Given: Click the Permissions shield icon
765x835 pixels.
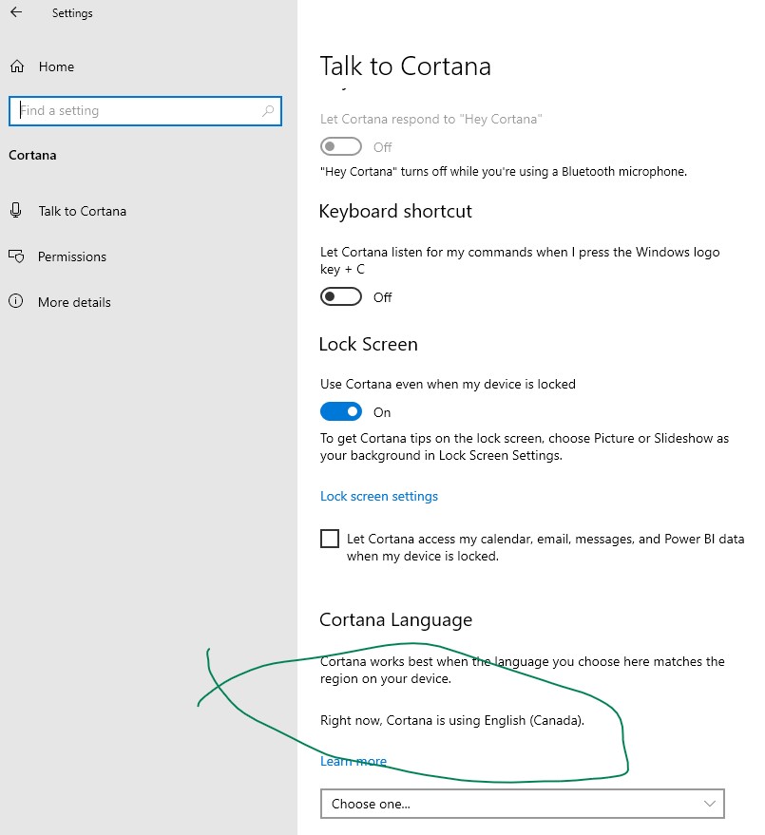Looking at the screenshot, I should pyautogui.click(x=16, y=256).
